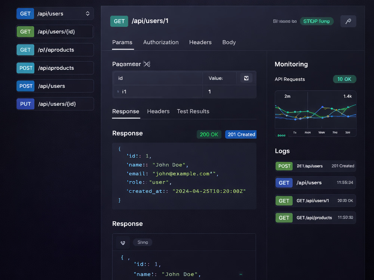
Task: Open the GET /api/users 11:55:34 log entry
Action: coord(315,183)
